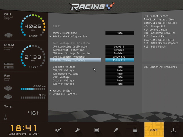Toggle CPU Over Voltage Protection Enabled value
Viewport: 183px width, 137px height.
coord(120,53)
